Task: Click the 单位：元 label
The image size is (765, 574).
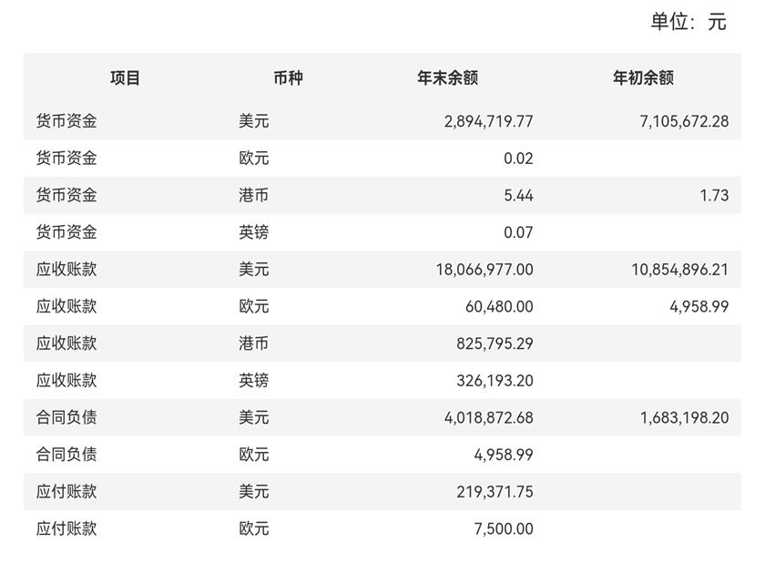Action: (688, 23)
